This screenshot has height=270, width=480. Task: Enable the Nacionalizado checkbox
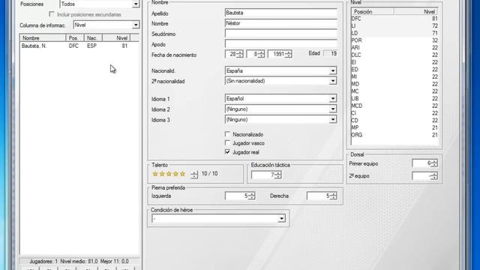pos(227,134)
